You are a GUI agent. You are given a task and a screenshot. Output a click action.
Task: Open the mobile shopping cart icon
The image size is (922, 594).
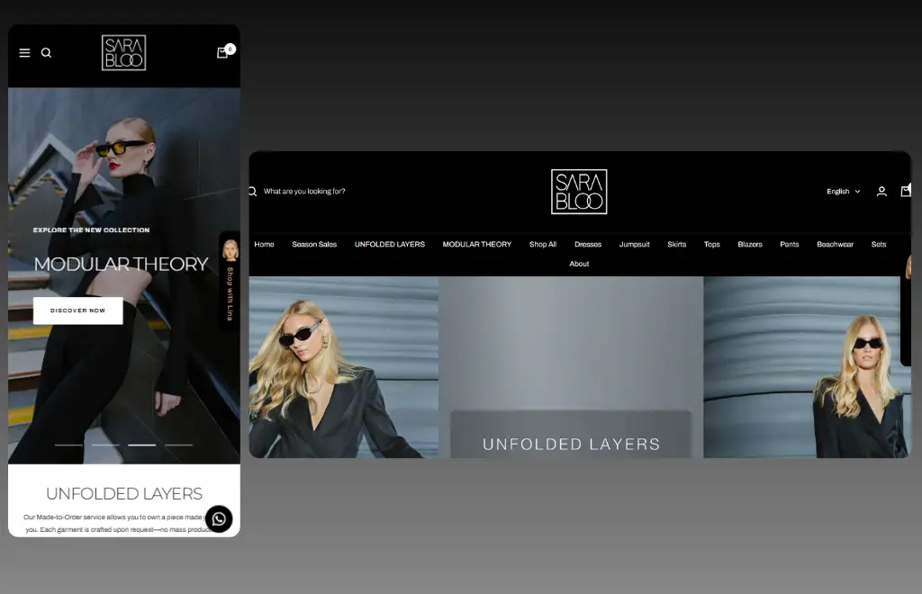click(222, 53)
